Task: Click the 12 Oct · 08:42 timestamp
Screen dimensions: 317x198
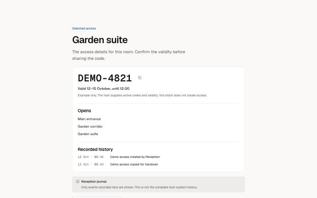Action: (x=91, y=157)
